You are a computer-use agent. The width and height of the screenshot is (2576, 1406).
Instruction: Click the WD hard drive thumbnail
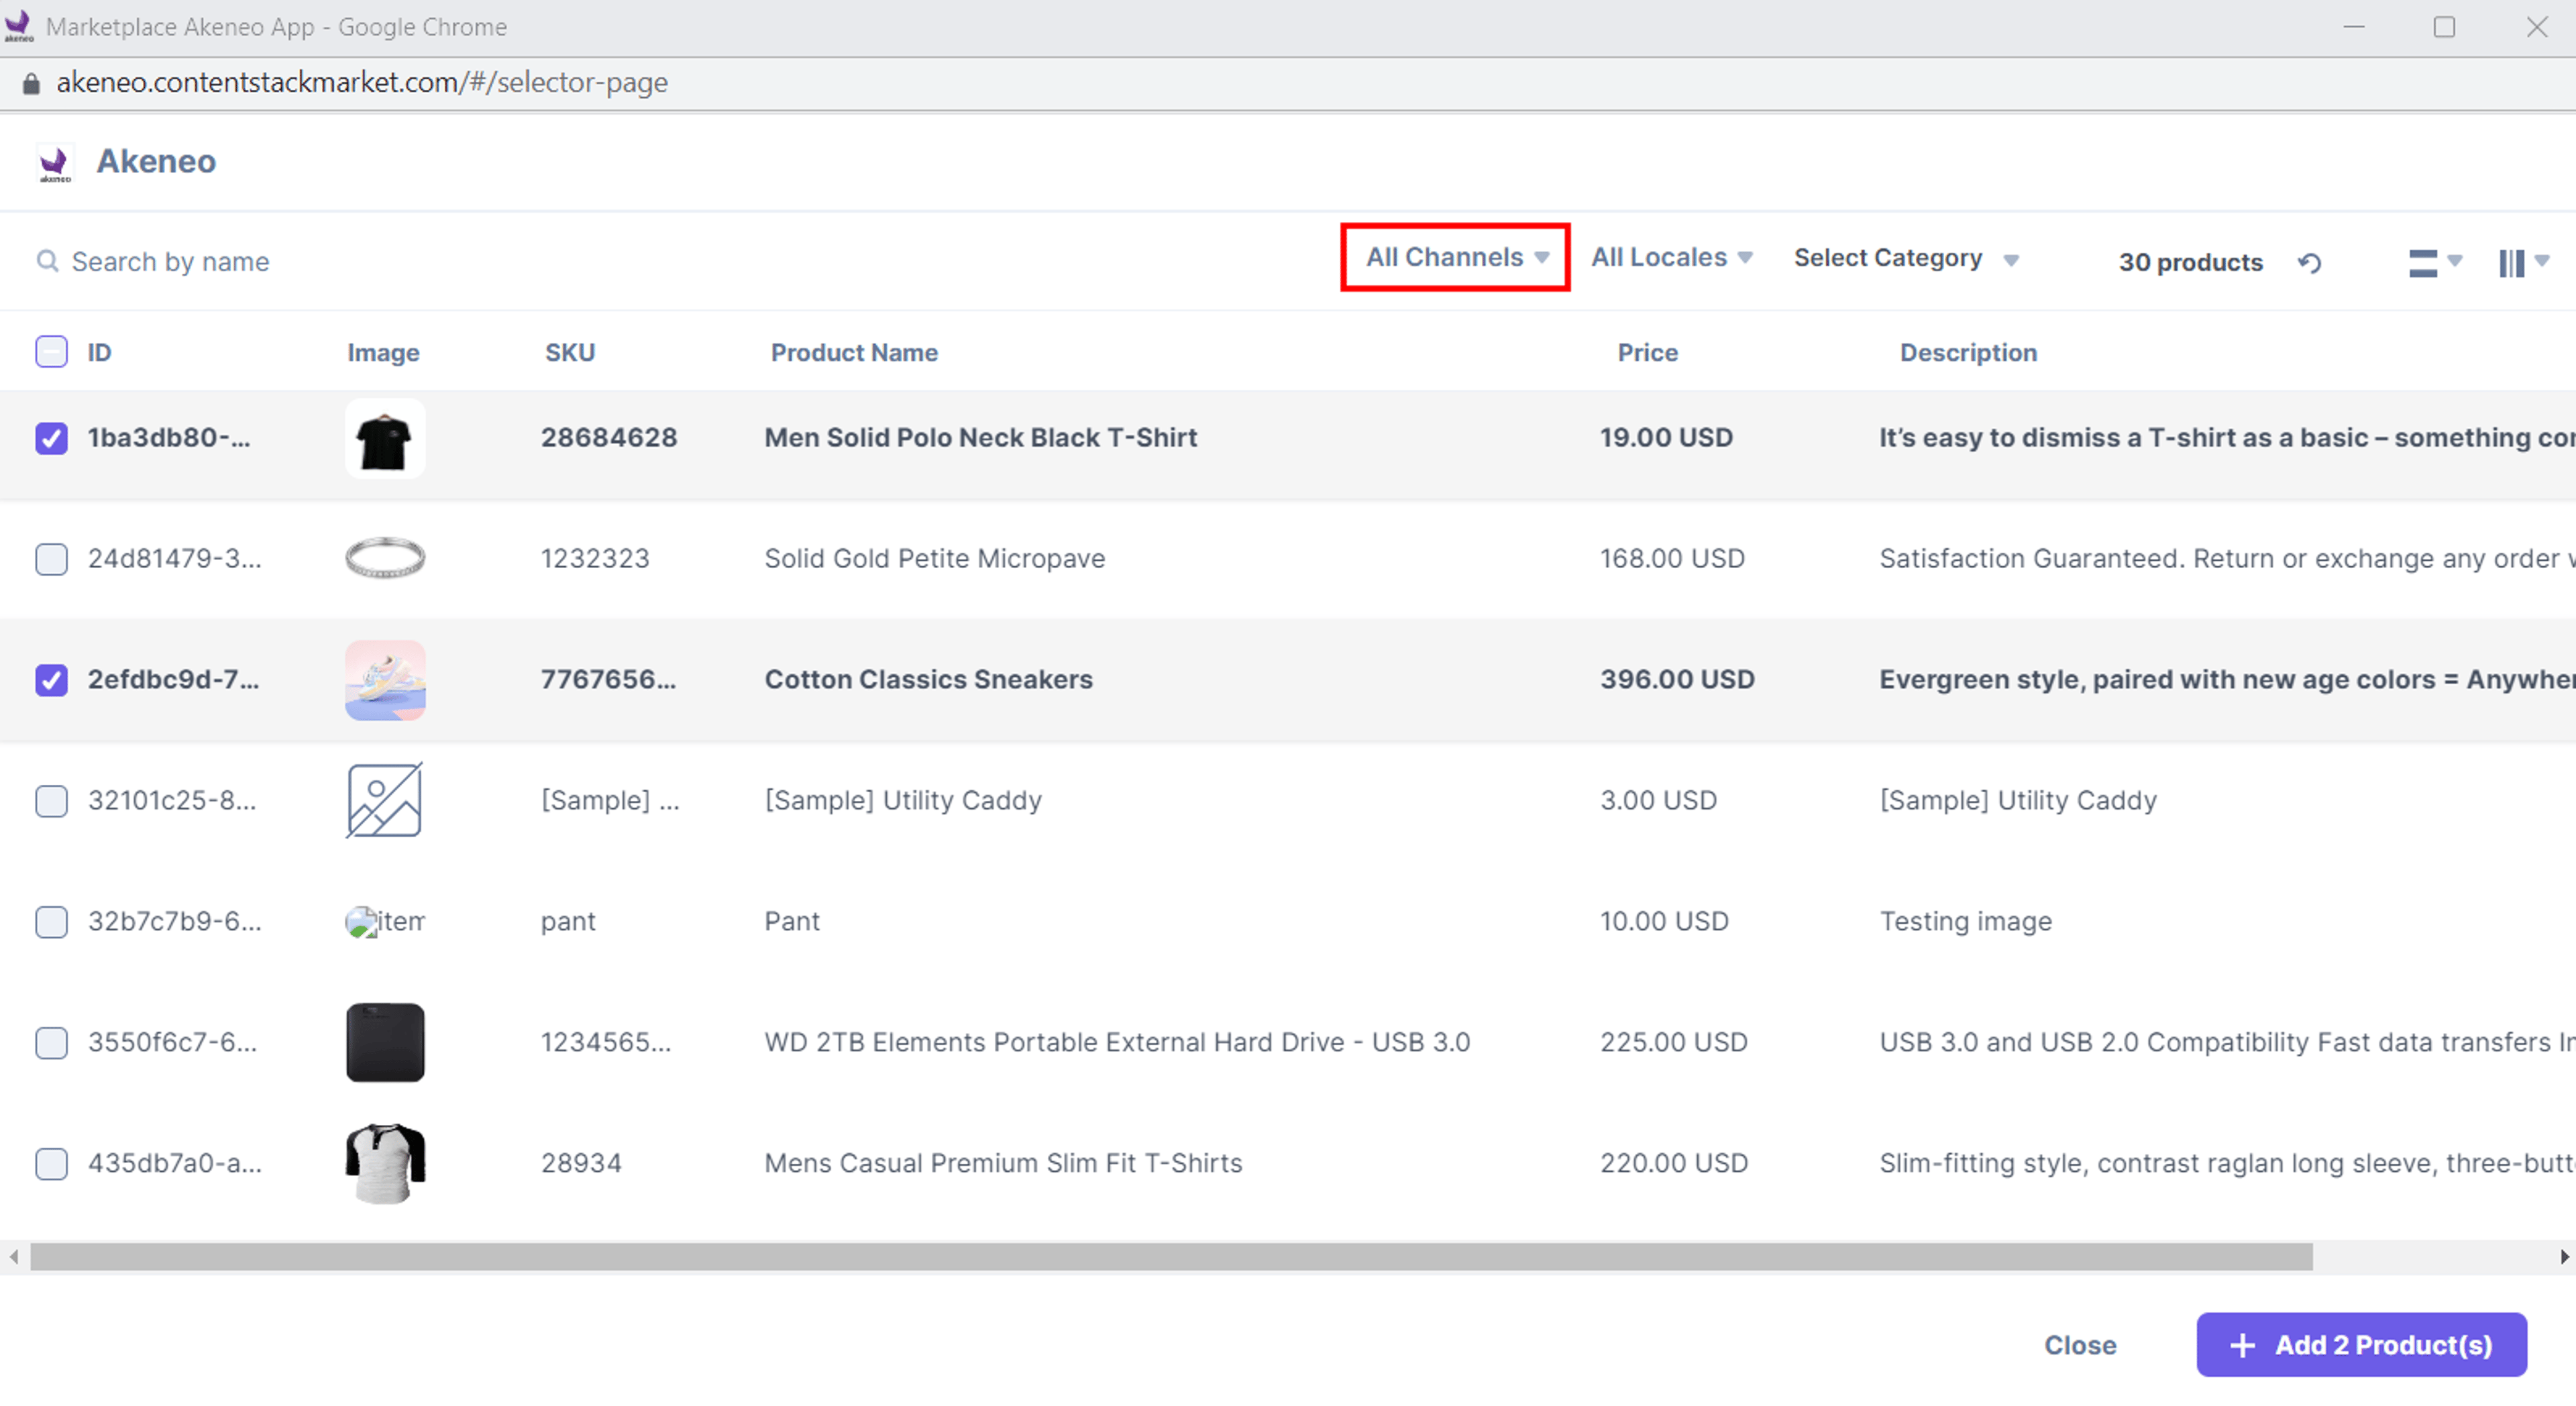(x=385, y=1042)
